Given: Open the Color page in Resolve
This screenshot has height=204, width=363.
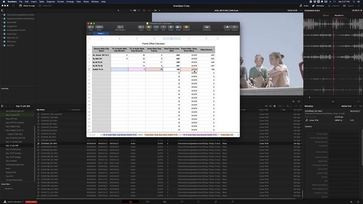Looking at the screenshot, I should [x=199, y=202].
